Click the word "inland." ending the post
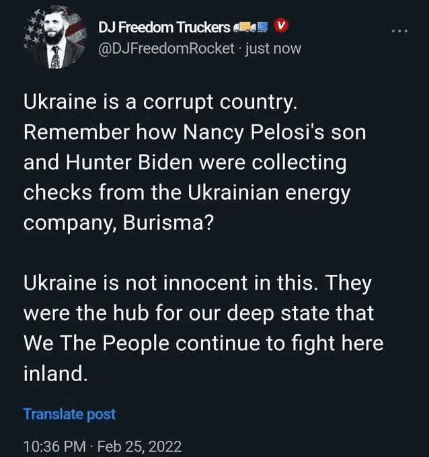Viewport: 429px width, 457px height. click(x=56, y=372)
